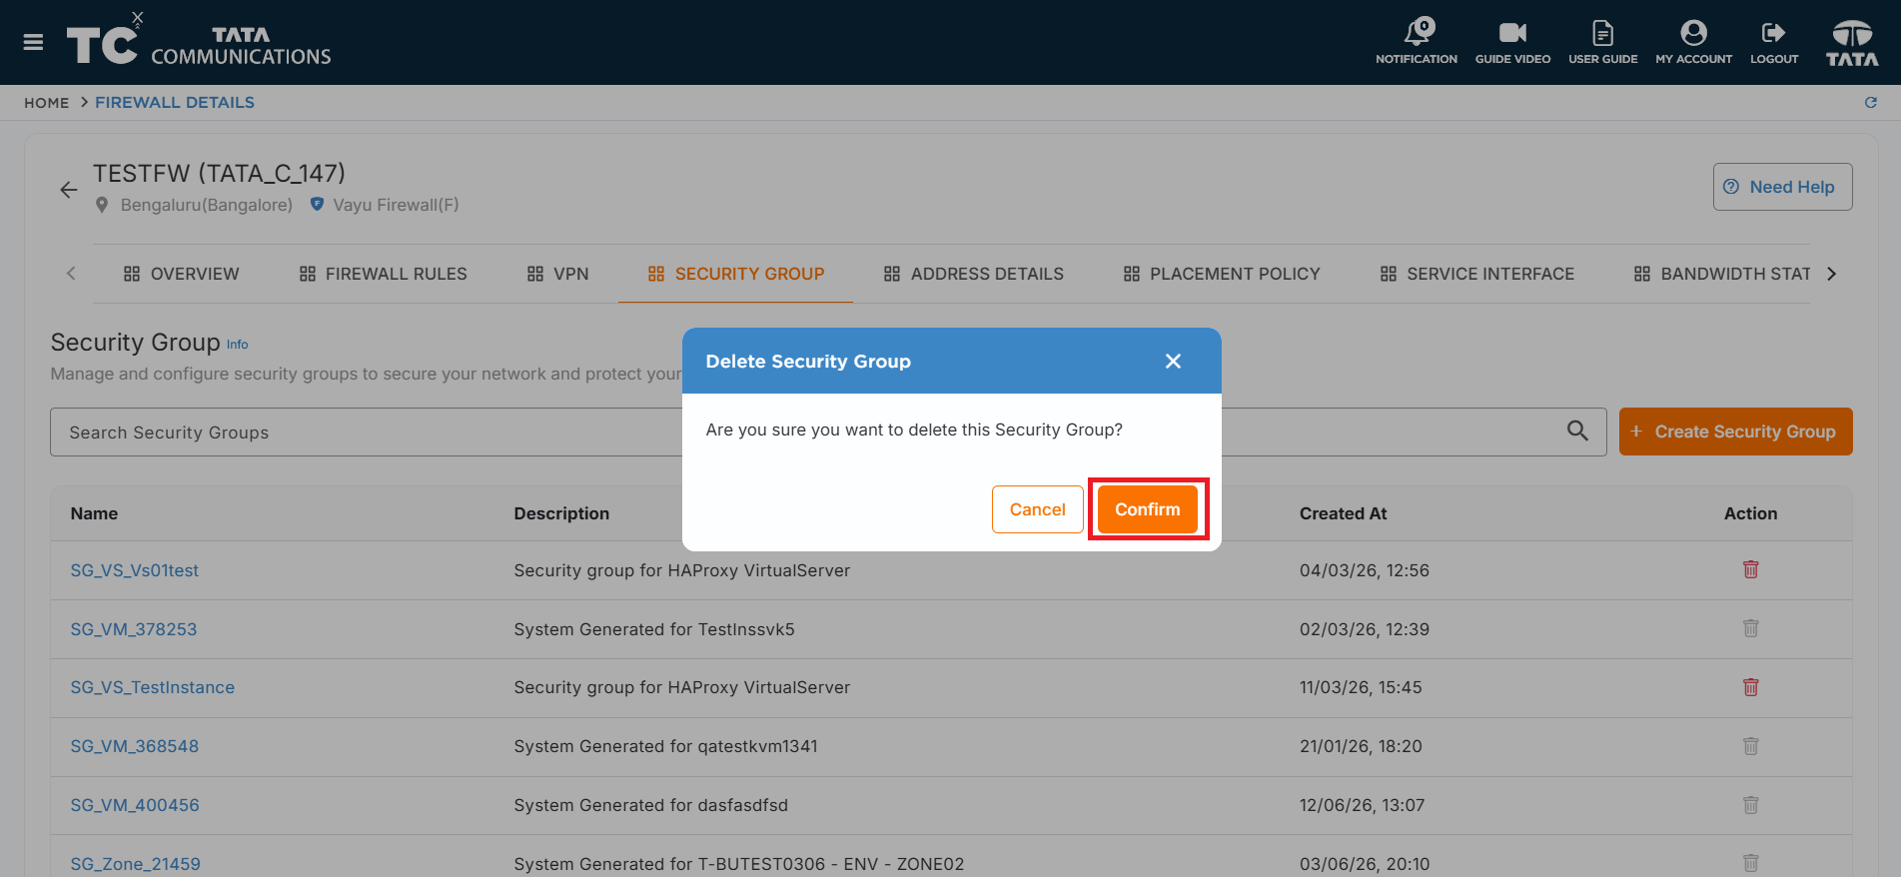Delete the SG_VS_TestInstance security group

pos(1750,687)
